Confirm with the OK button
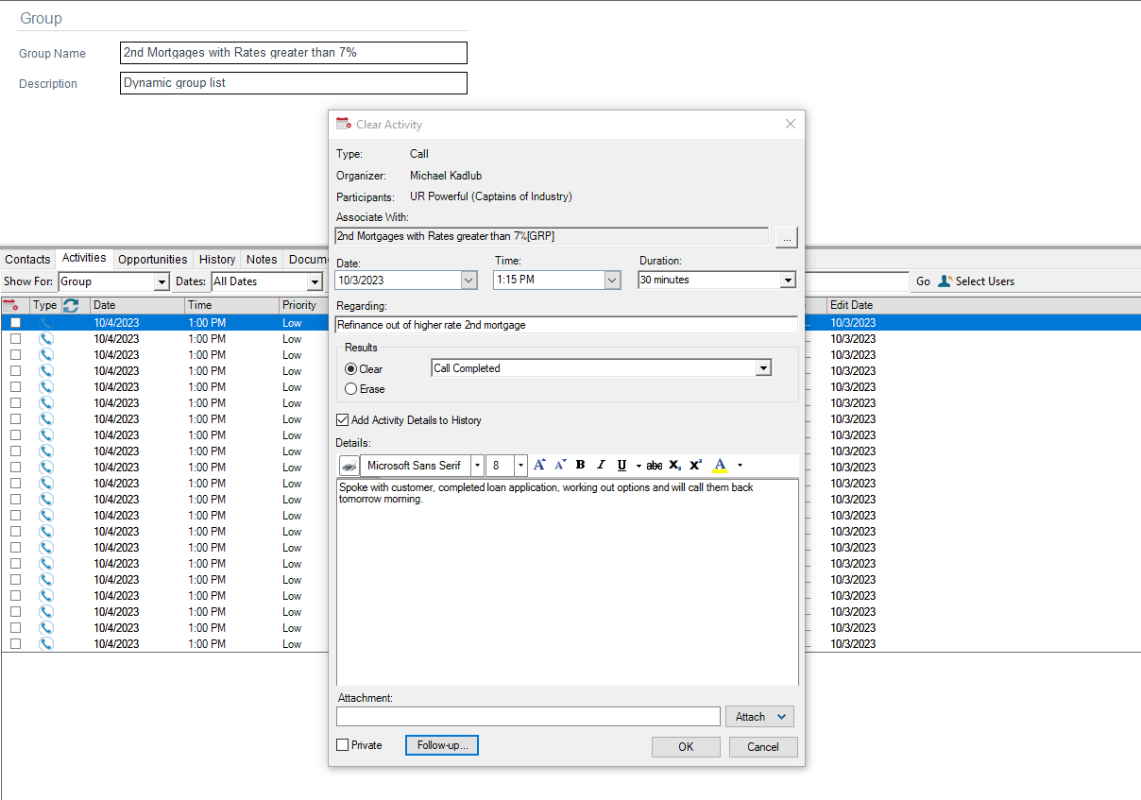 (x=686, y=747)
